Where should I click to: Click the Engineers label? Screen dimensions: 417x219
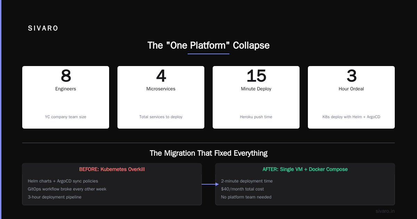tap(66, 89)
